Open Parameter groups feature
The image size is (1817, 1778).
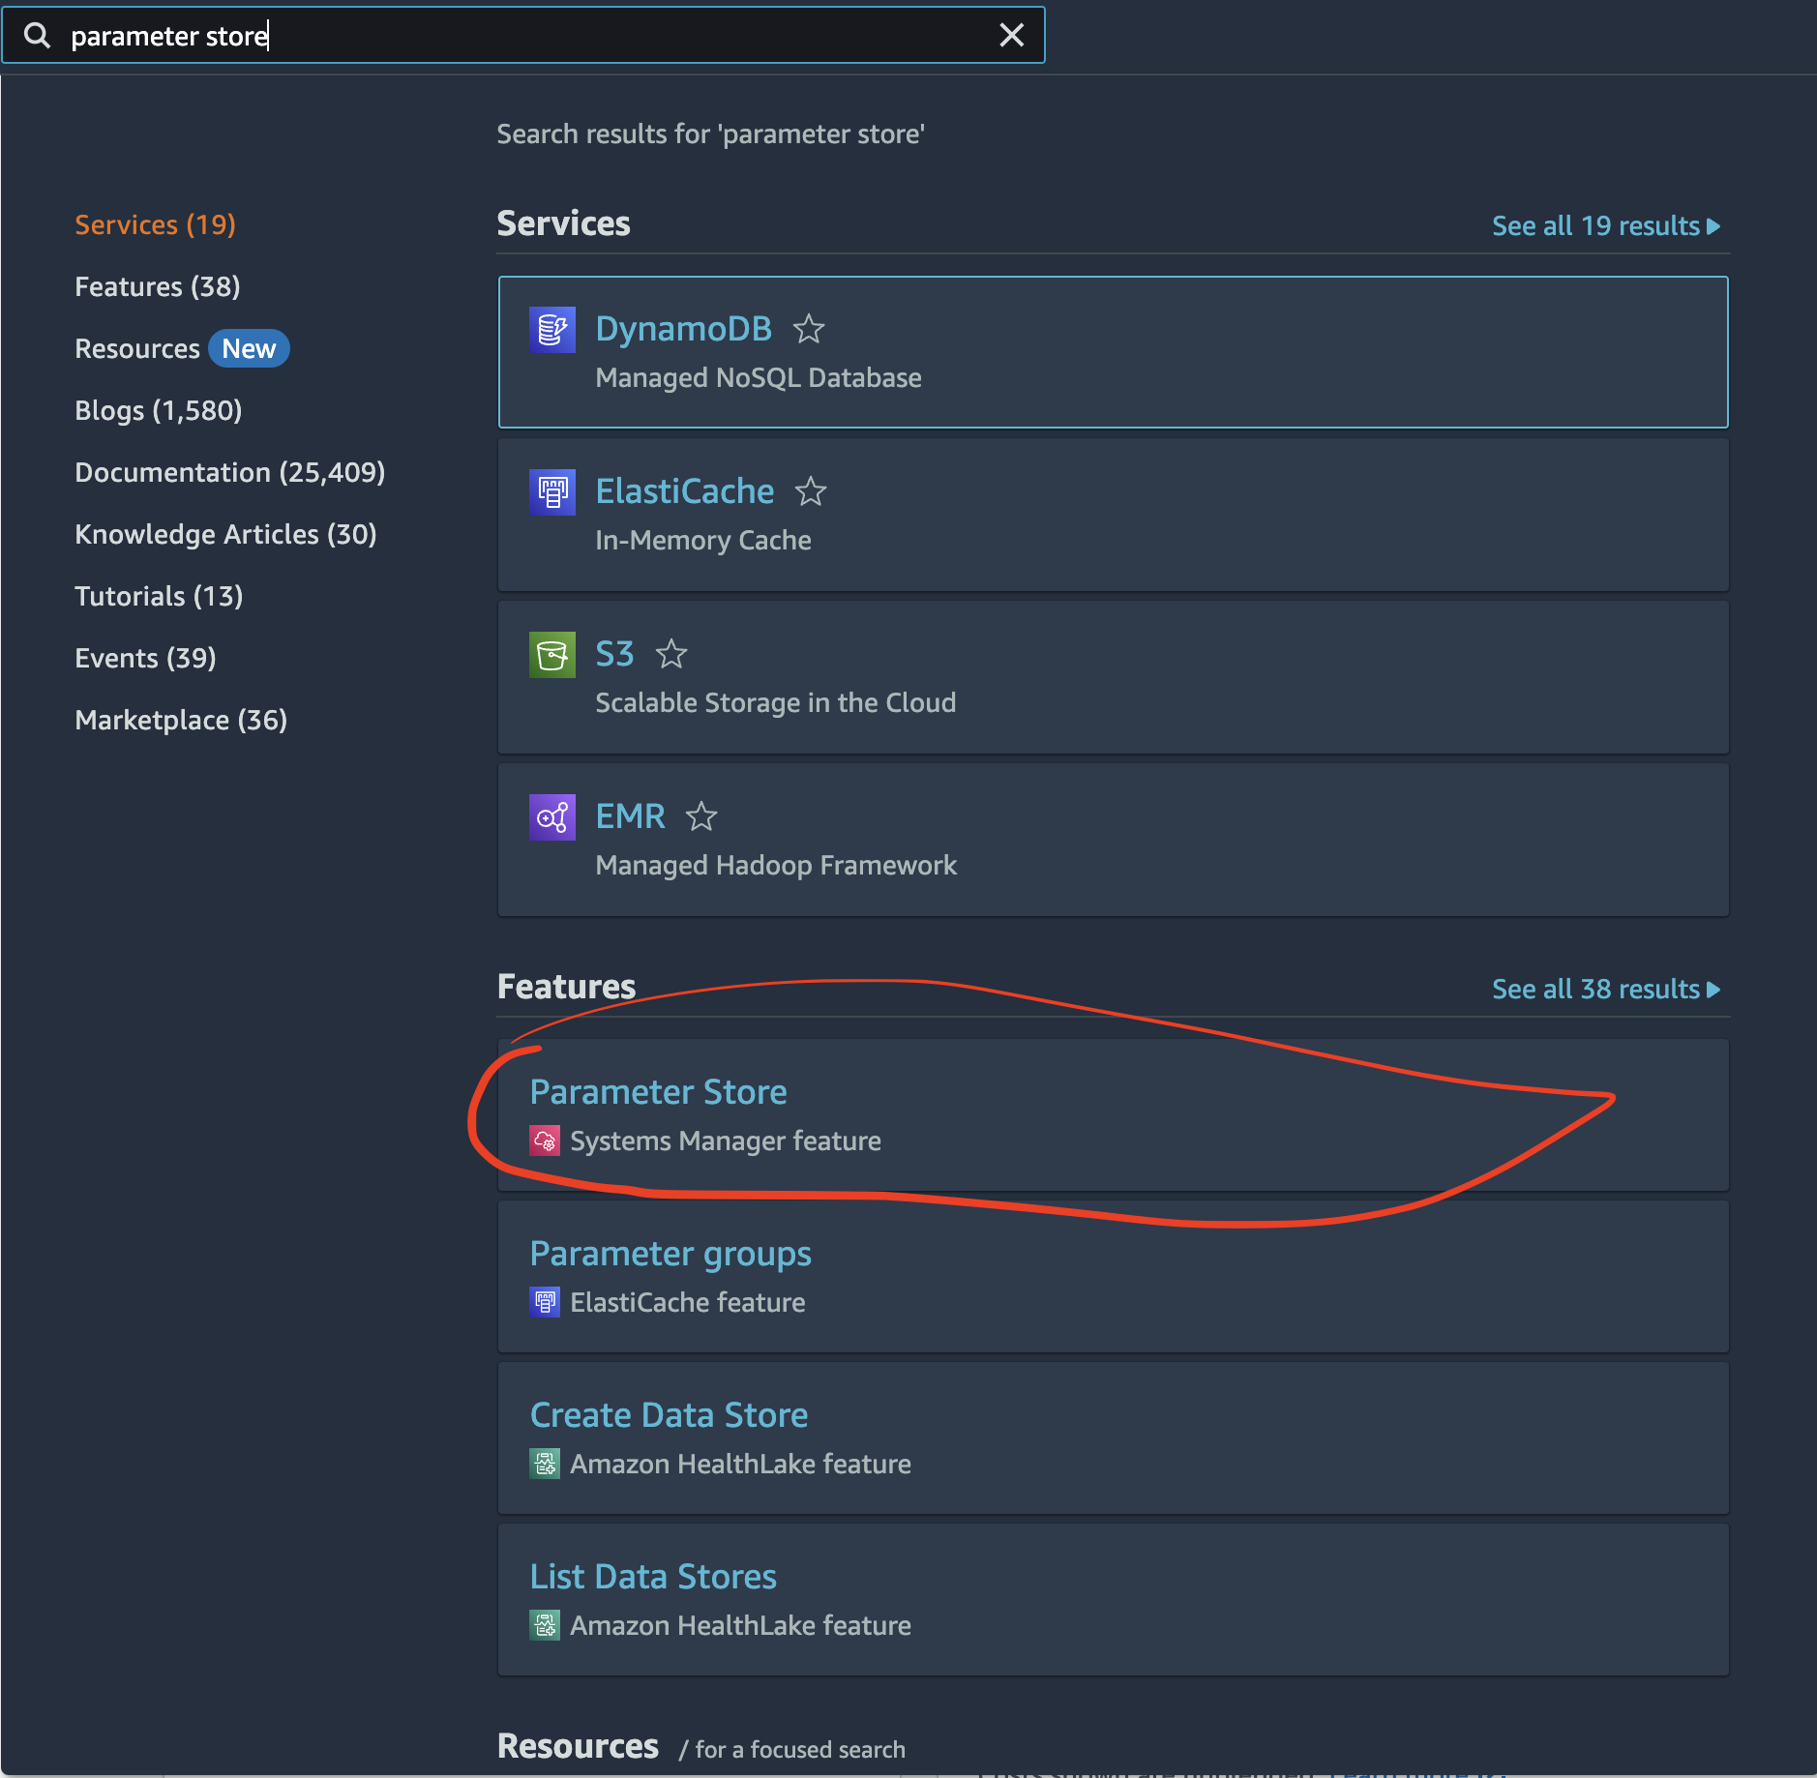pos(670,1254)
